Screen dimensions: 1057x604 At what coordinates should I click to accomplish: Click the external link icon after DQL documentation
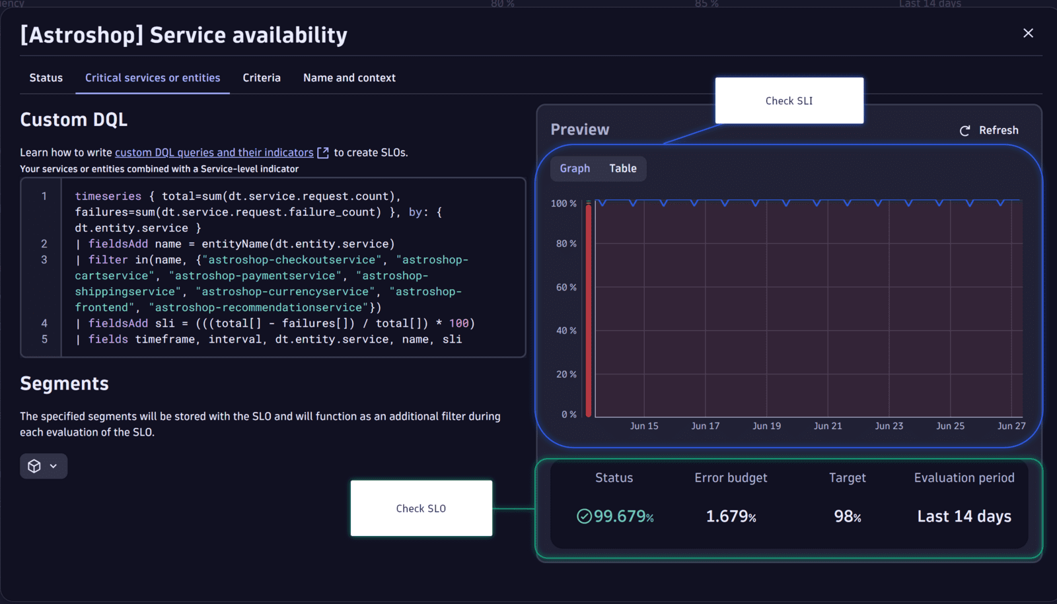323,152
